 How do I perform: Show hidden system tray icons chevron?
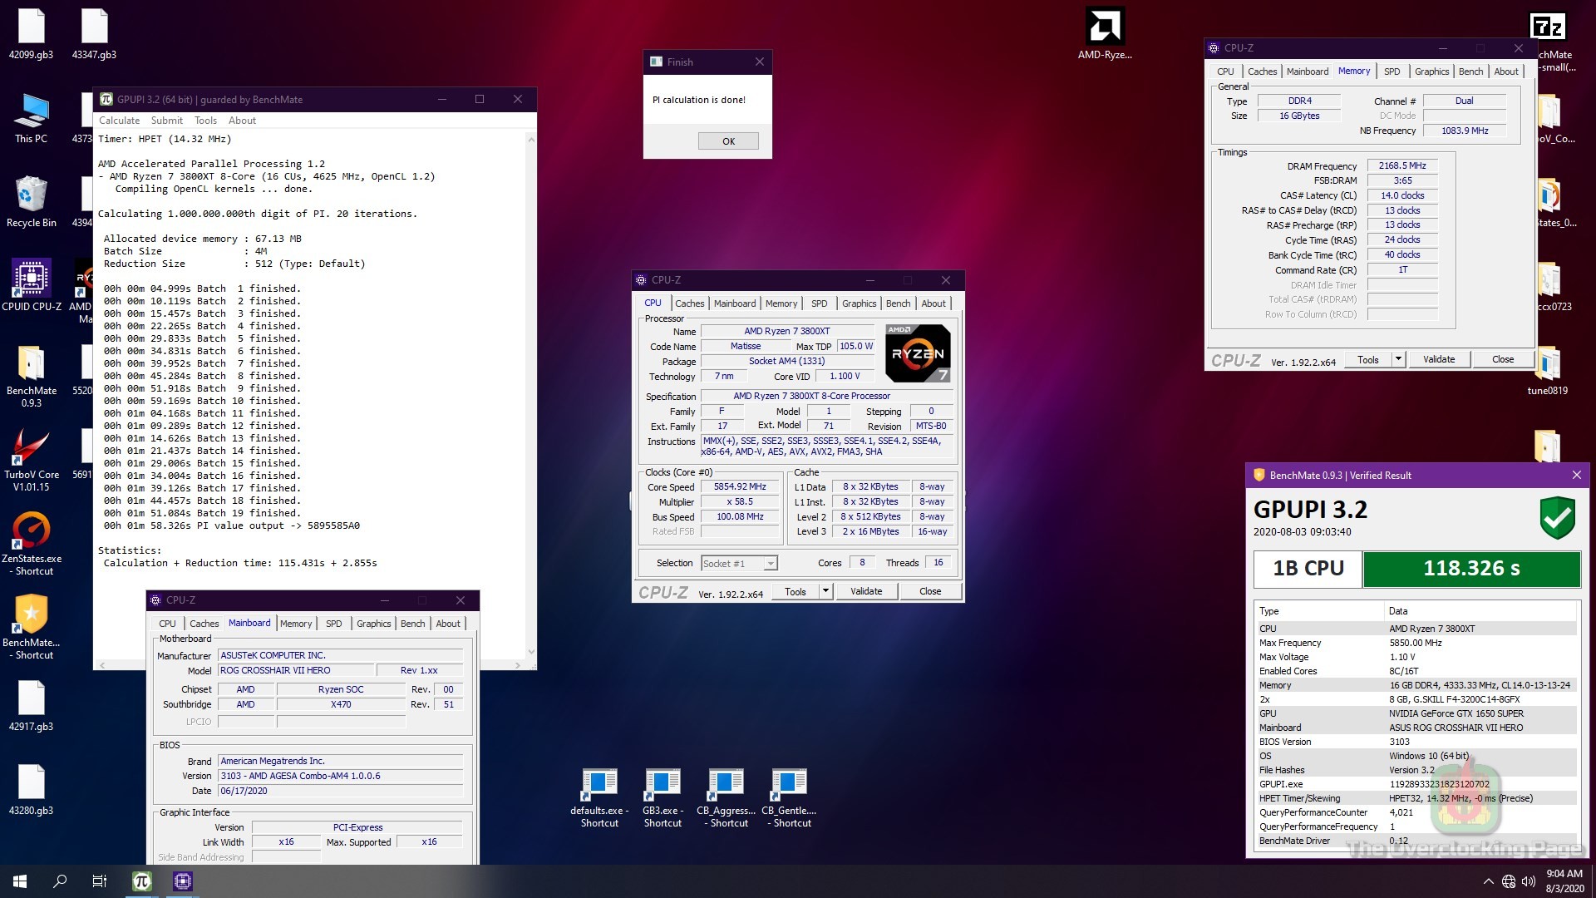click(x=1487, y=881)
